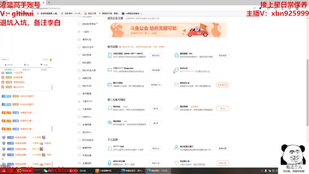Click the orange 申请入驻 button

click(222, 163)
